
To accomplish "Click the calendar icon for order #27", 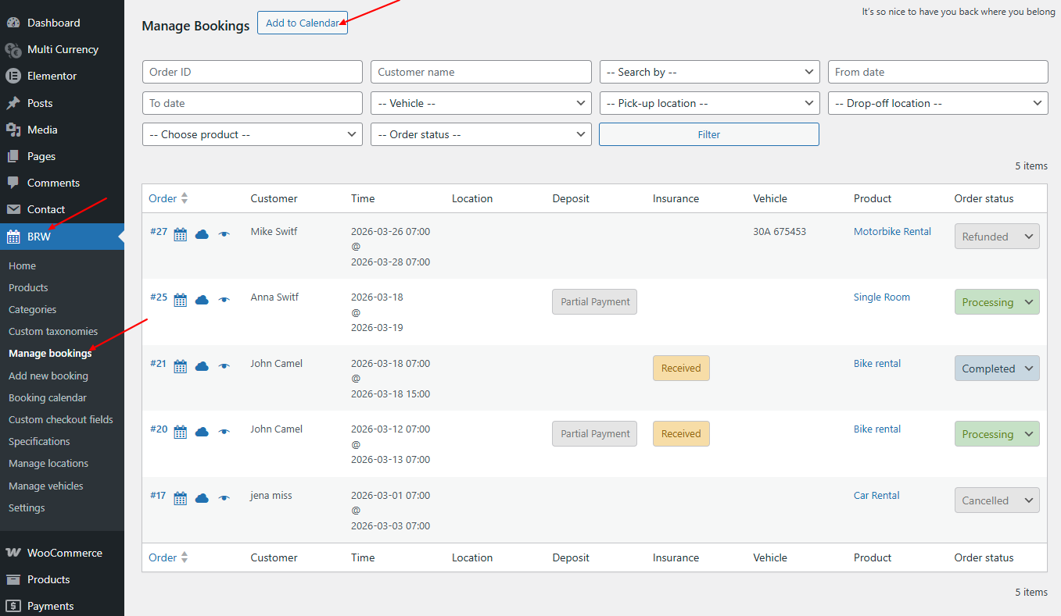I will 180,234.
